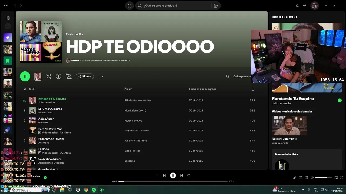The image size is (346, 194).
Task: Skip to previous track
Action: click(x=164, y=175)
